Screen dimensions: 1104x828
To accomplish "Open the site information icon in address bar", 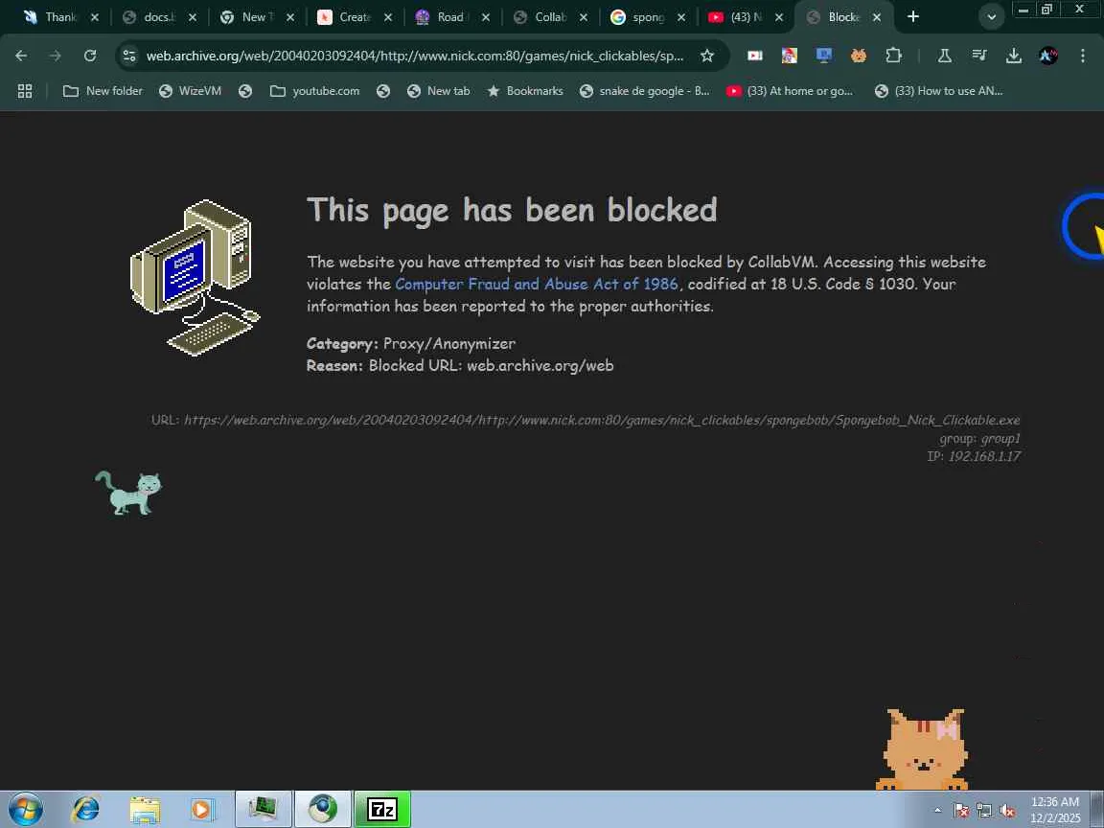I will (128, 56).
